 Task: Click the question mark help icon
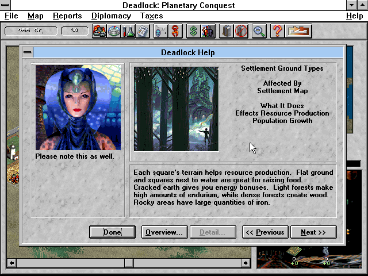(x=277, y=31)
